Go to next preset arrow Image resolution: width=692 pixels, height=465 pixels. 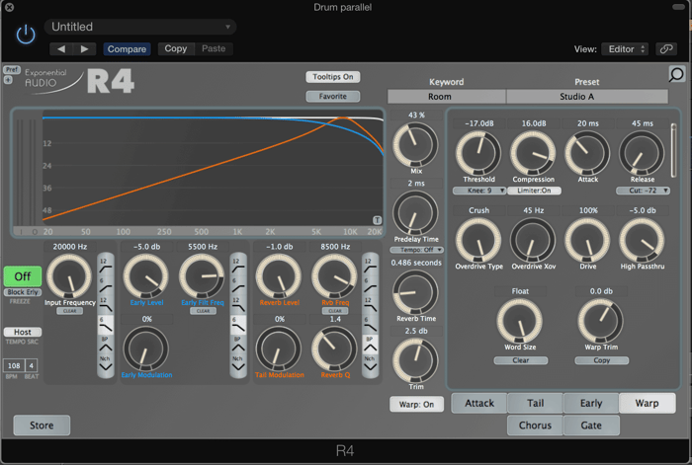[x=85, y=49]
